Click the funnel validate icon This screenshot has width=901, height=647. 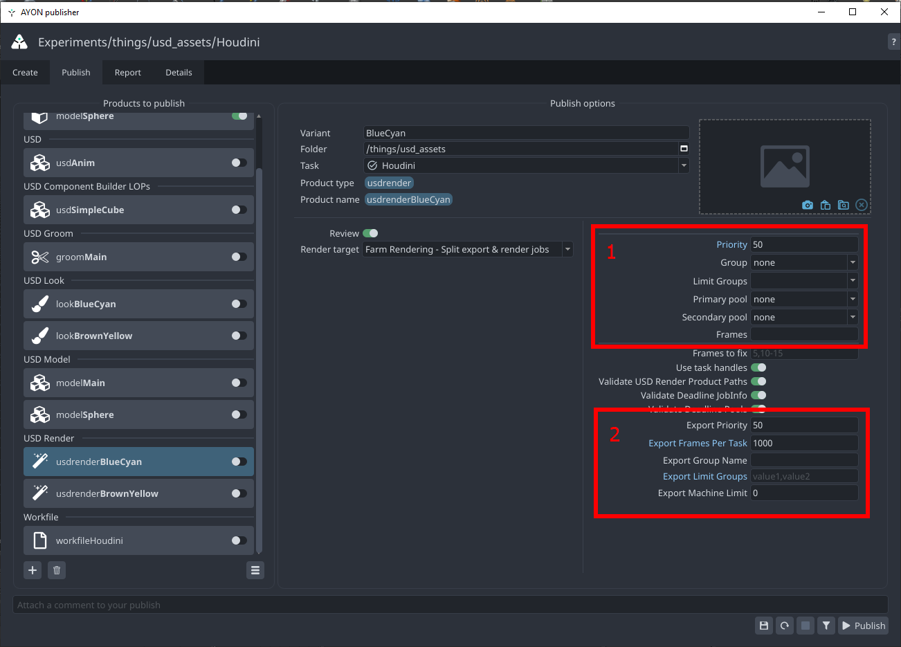826,626
